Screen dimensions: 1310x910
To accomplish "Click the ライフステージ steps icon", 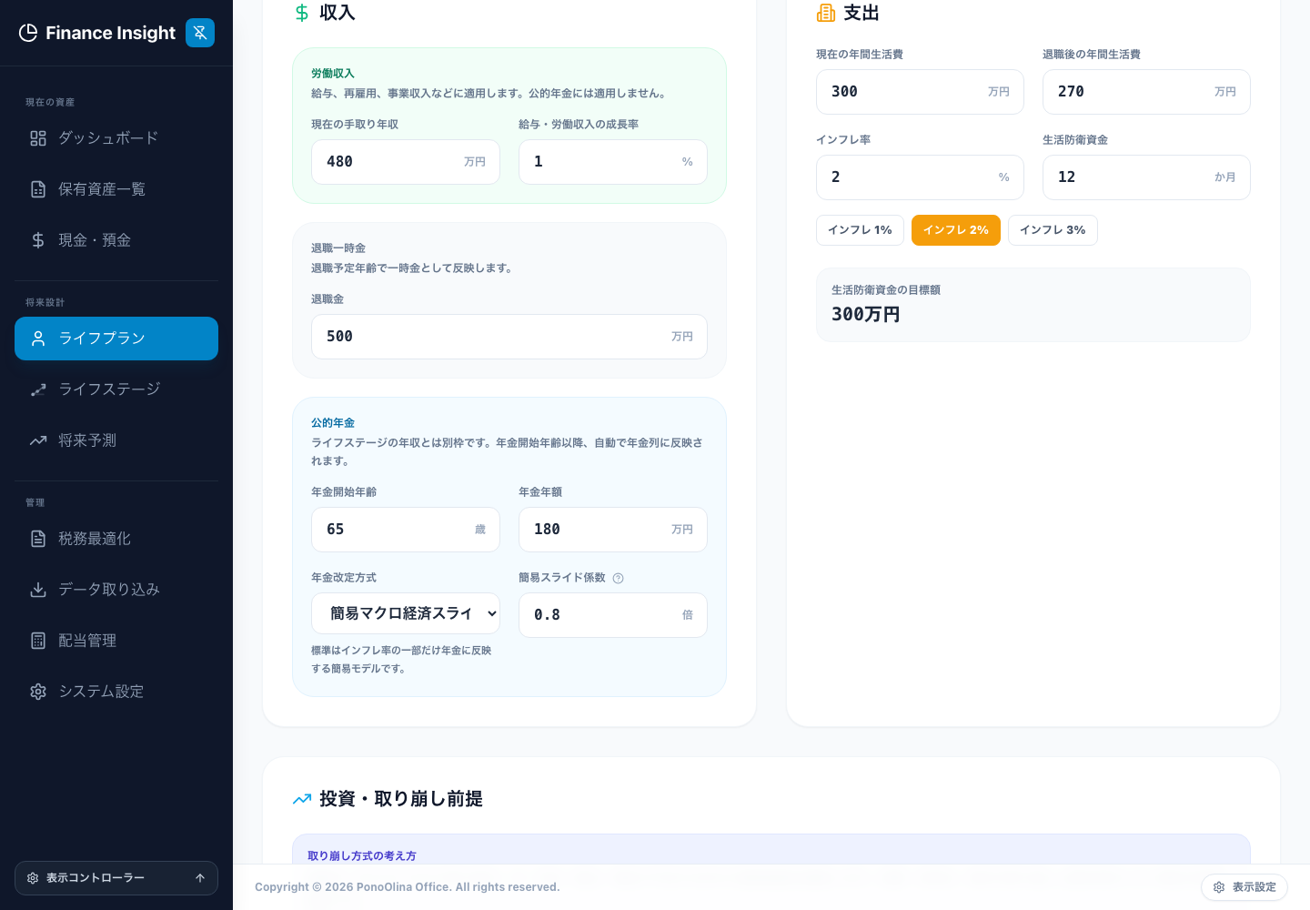I will point(38,389).
